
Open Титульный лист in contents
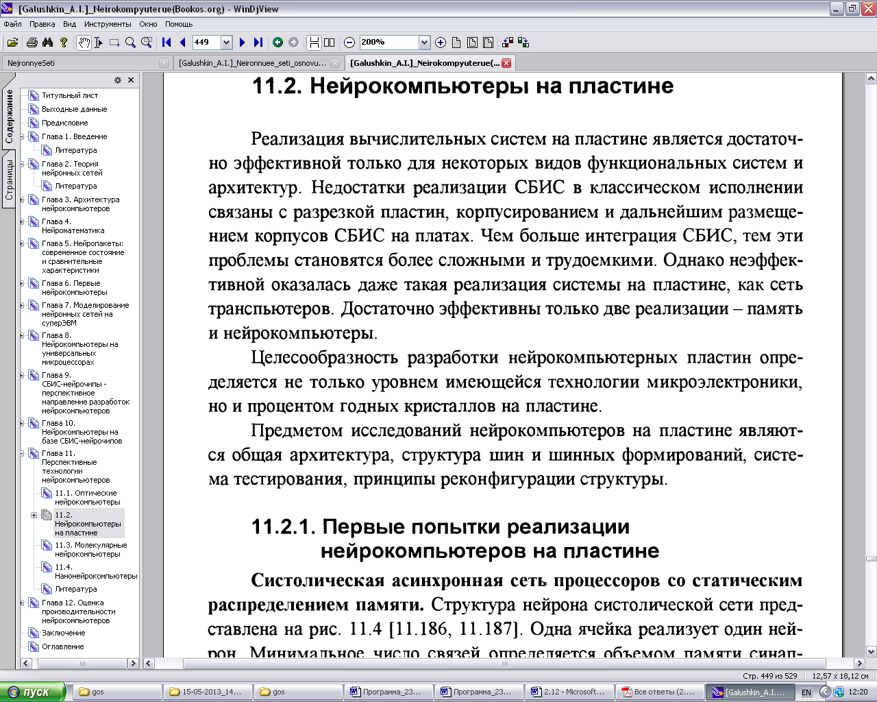70,95
